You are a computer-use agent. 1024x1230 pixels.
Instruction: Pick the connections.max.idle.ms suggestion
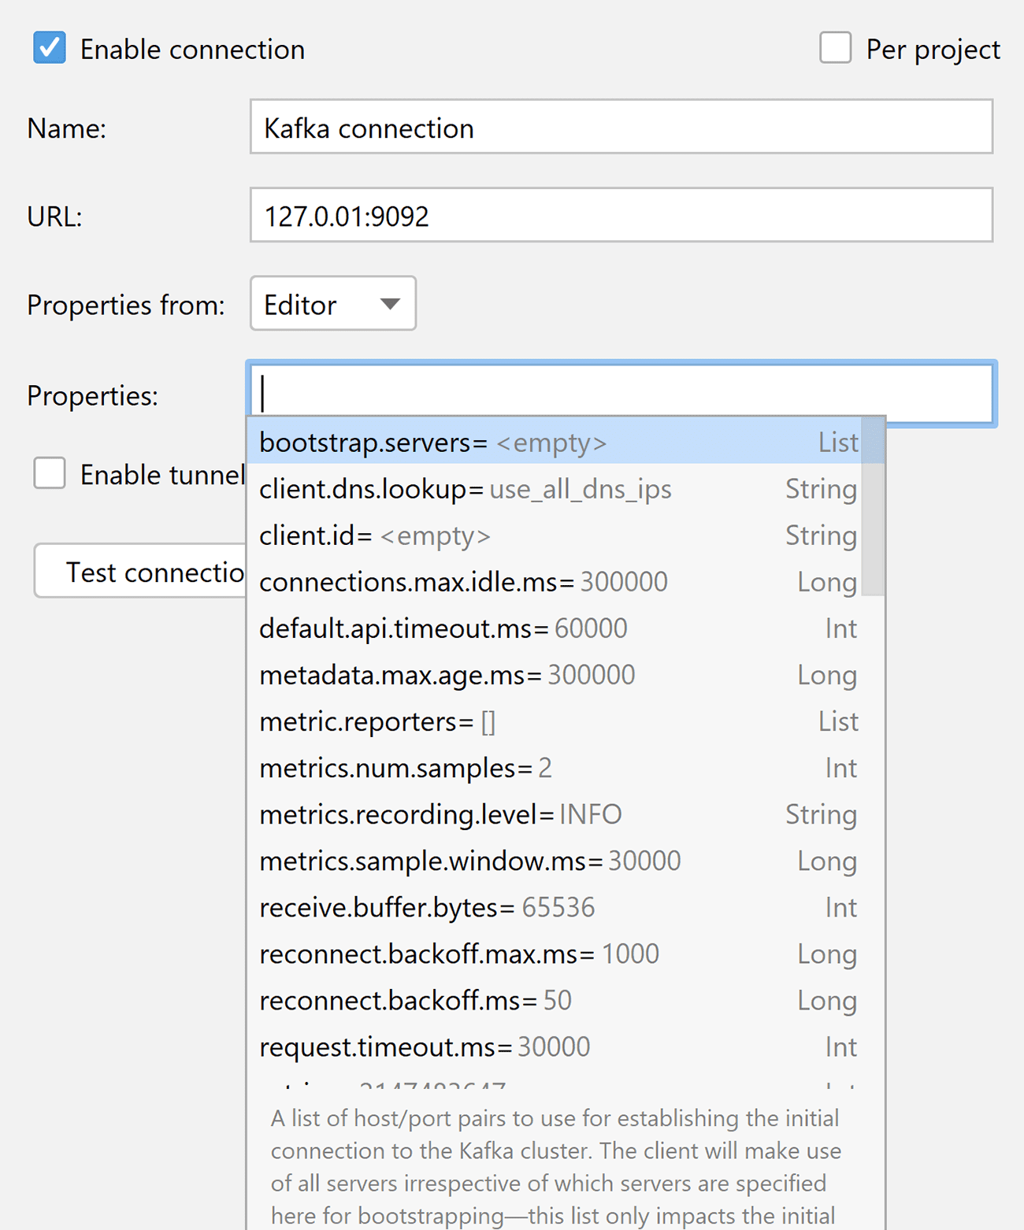554,582
